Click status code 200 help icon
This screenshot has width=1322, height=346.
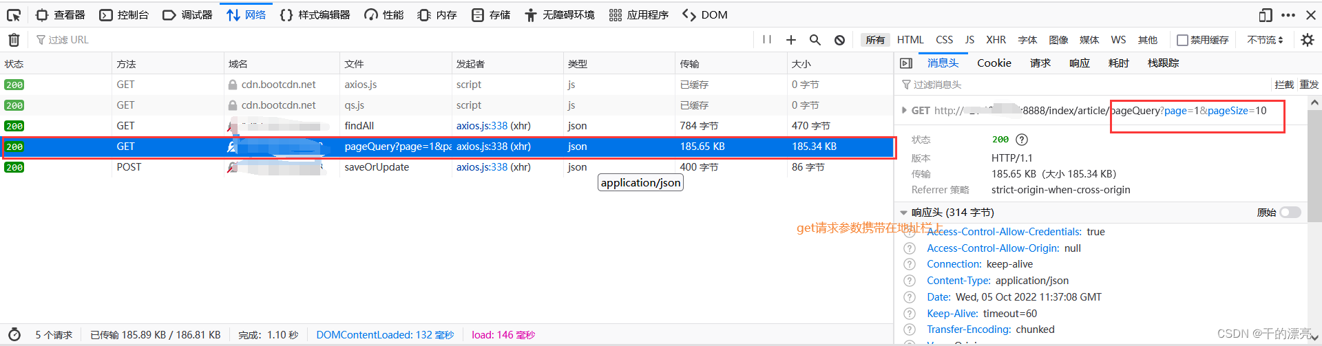(1022, 140)
